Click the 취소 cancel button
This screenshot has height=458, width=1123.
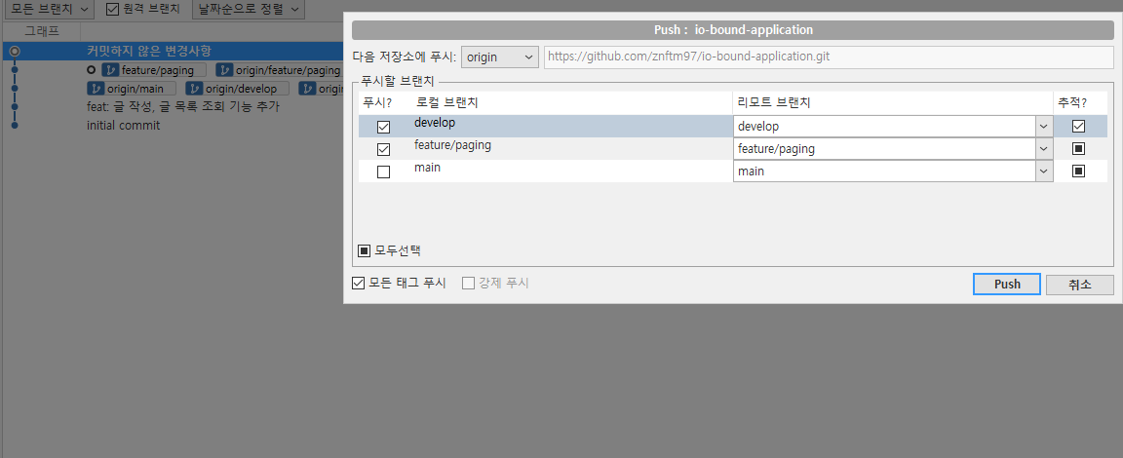(x=1079, y=284)
